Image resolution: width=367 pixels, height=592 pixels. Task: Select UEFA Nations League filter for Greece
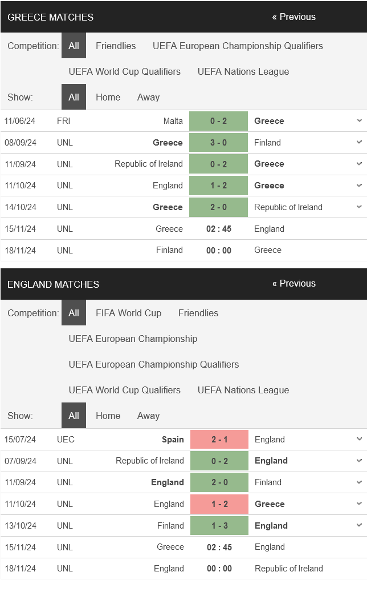pyautogui.click(x=243, y=71)
